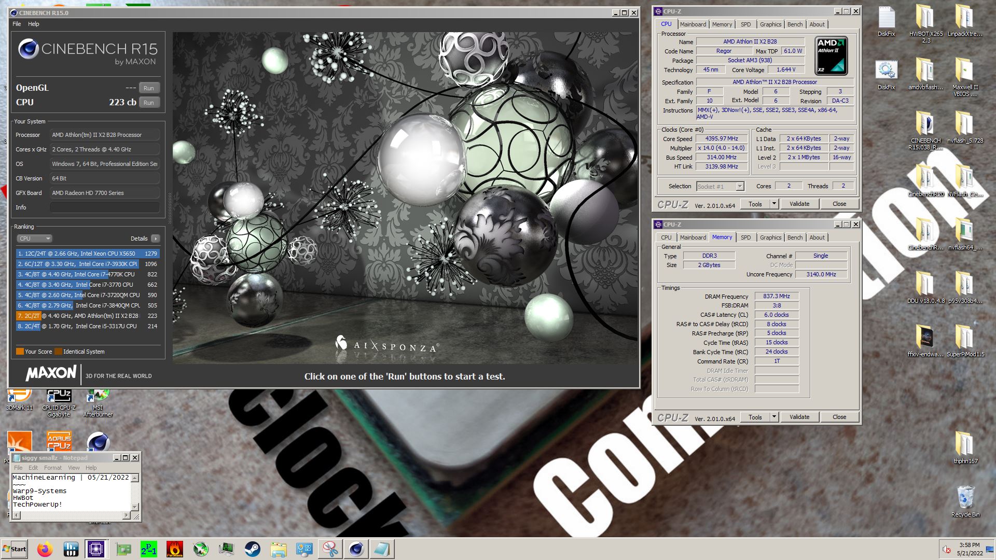Run the CPU benchmark test
Screen dimensions: 996x560
pos(149,103)
